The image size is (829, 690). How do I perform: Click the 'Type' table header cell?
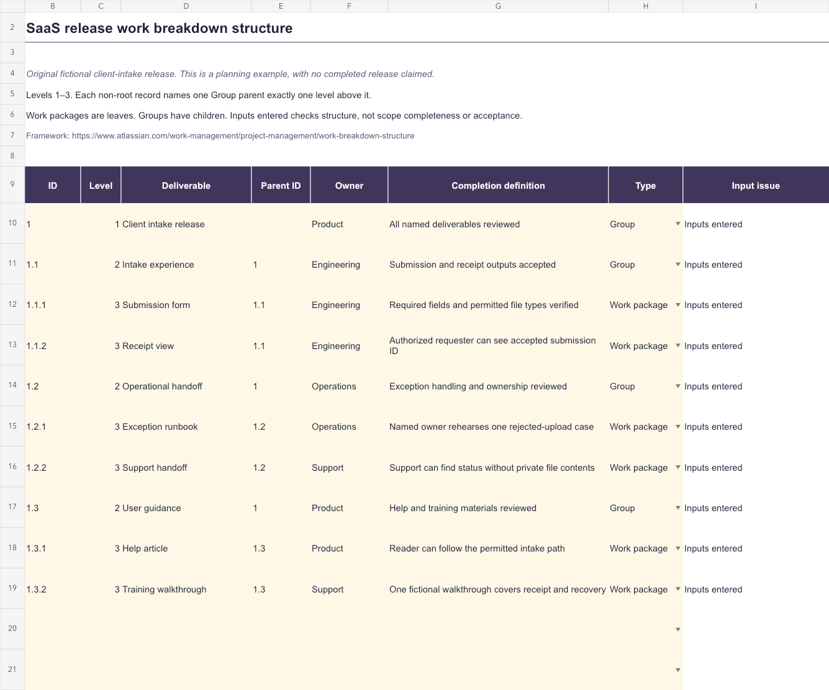click(x=646, y=185)
